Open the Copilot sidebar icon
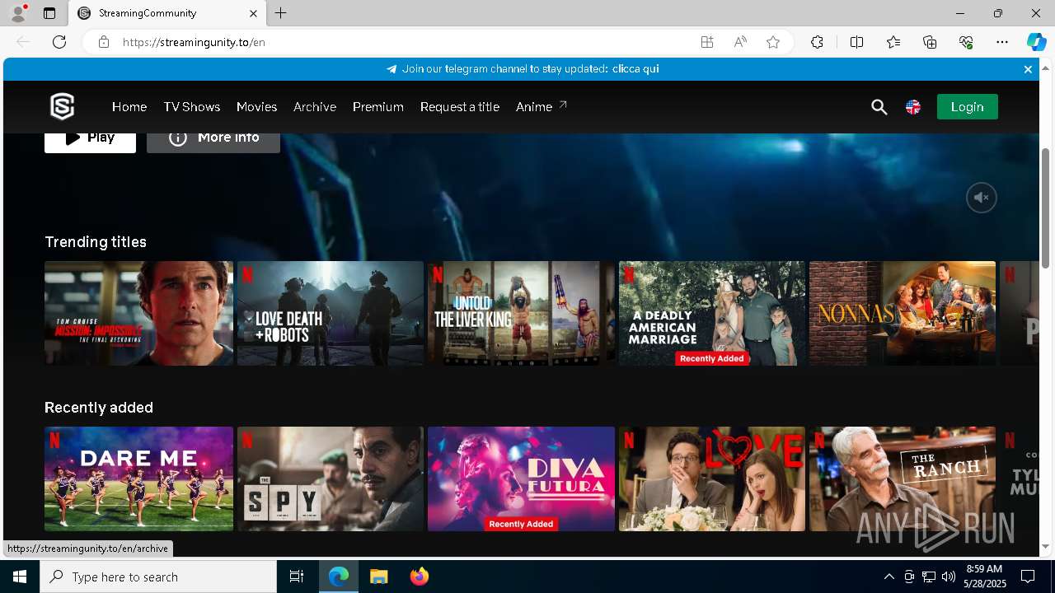The image size is (1055, 593). tap(1036, 42)
